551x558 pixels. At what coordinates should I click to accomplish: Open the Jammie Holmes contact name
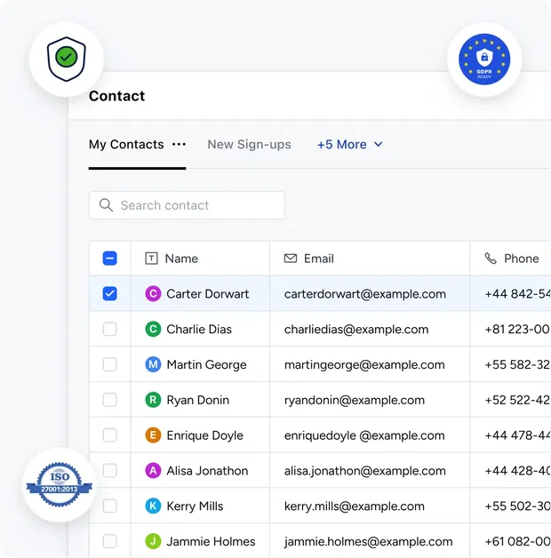[x=211, y=541]
